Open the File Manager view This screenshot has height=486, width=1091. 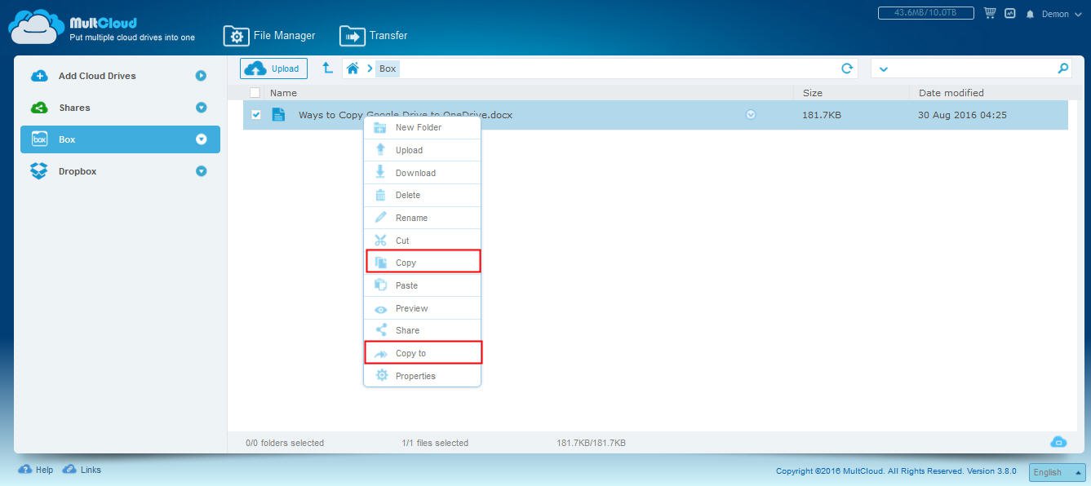[269, 36]
